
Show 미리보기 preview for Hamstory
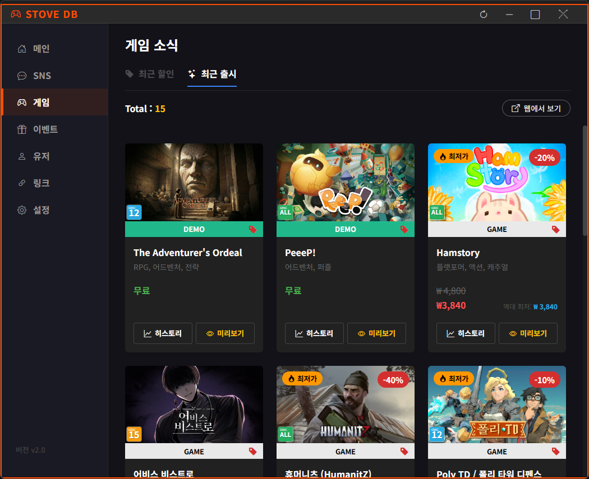[x=528, y=333]
